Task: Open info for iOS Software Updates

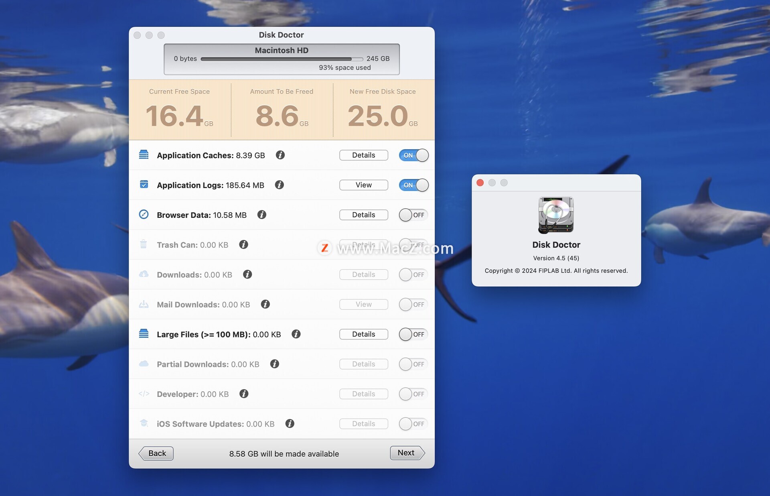Action: (x=290, y=423)
